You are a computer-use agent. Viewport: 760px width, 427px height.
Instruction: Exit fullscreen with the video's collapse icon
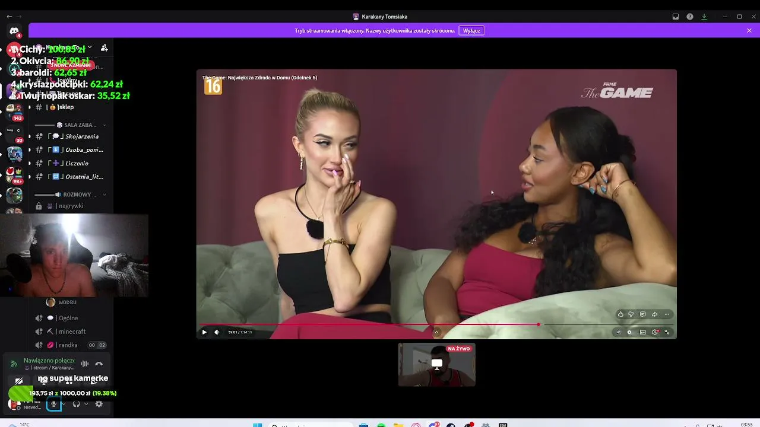tap(667, 332)
